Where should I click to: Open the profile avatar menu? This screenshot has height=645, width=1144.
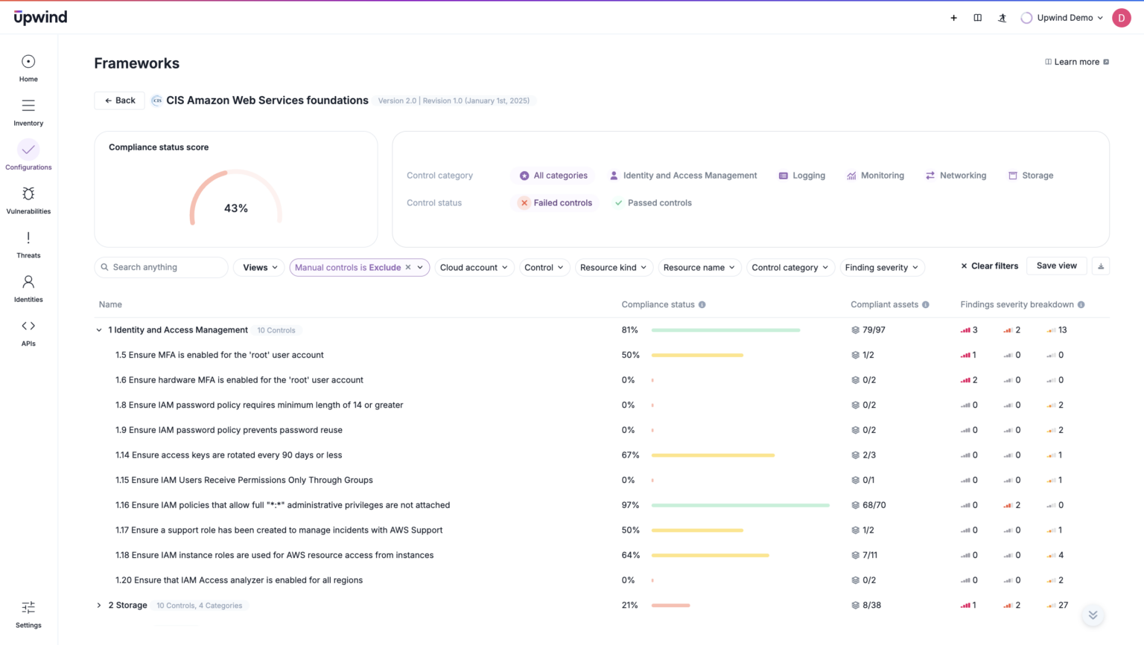[1122, 17]
